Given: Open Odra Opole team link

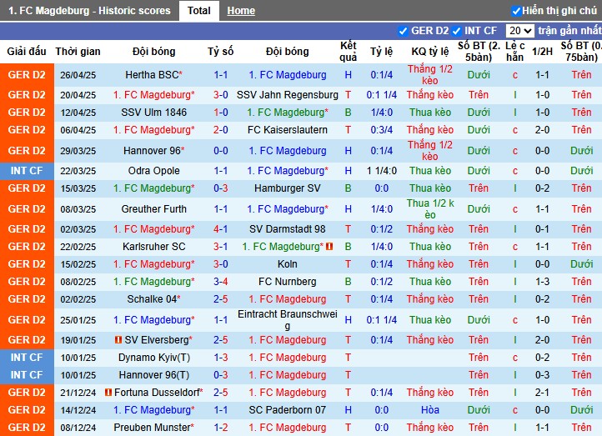Looking at the screenshot, I should (x=153, y=171).
